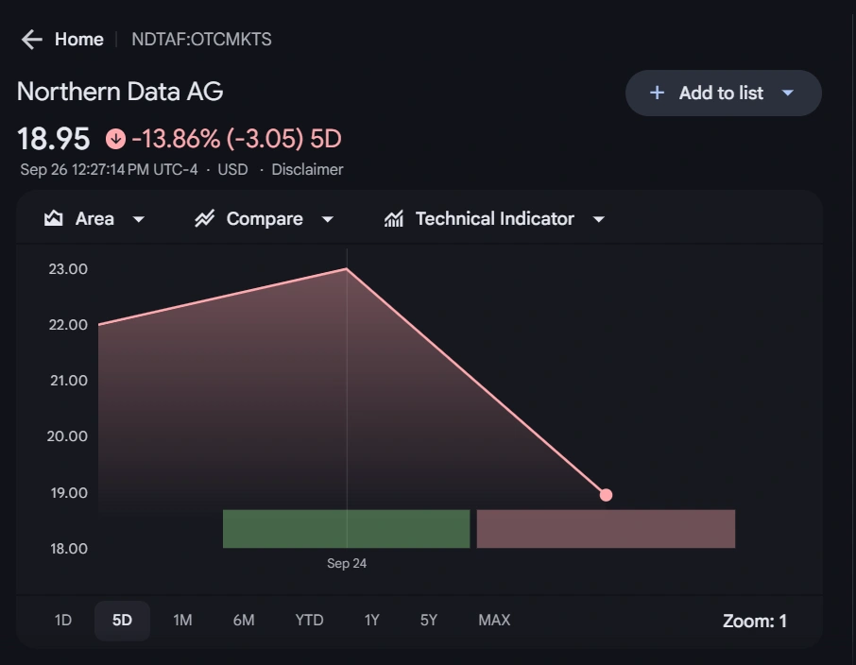Open the Technical Indicator dropdown

pos(598,218)
